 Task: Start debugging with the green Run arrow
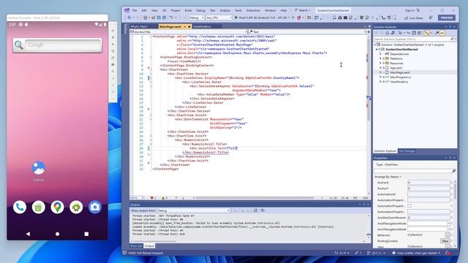pyautogui.click(x=236, y=18)
